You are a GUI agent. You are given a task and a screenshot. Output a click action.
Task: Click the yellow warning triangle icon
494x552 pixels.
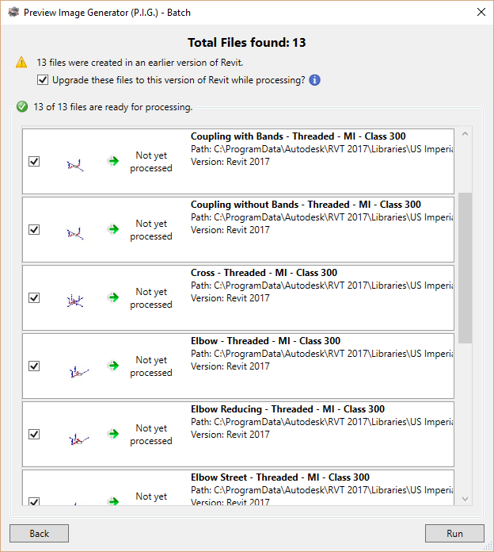pos(21,63)
